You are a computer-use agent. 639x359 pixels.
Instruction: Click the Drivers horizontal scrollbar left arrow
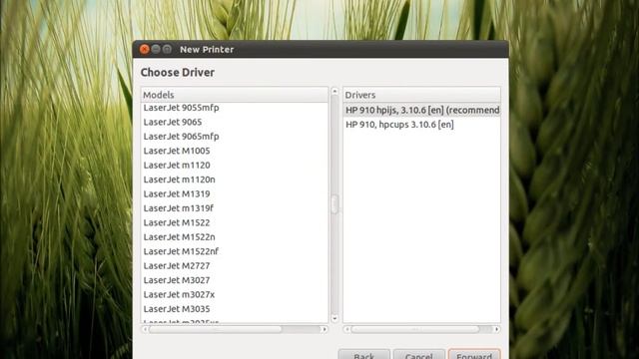click(x=346, y=329)
